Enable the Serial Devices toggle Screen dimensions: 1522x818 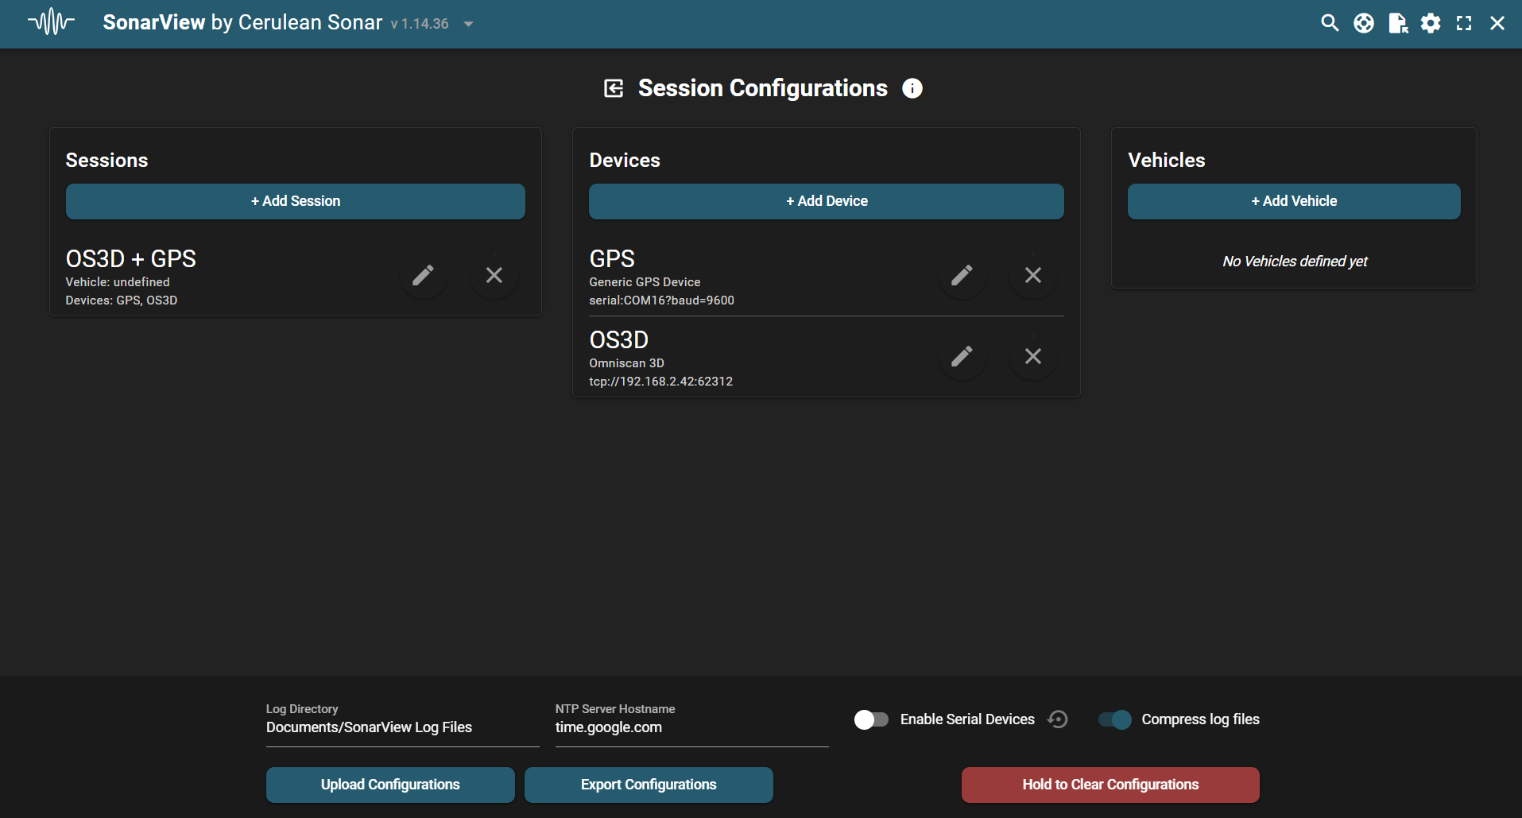tap(871, 719)
